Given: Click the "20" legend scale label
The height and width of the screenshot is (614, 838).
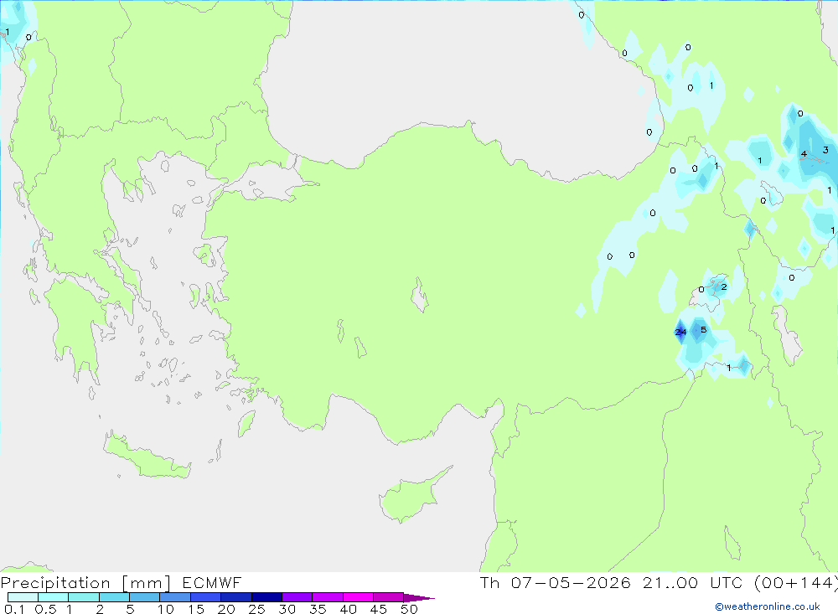Looking at the screenshot, I should [x=226, y=609].
